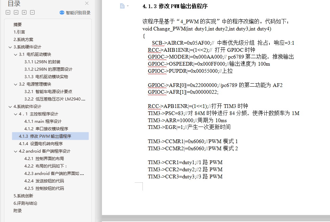The height and width of the screenshot is (222, 330).
Task: Select 4.1 主控板程序设计 heading
Action: (x=39, y=114)
